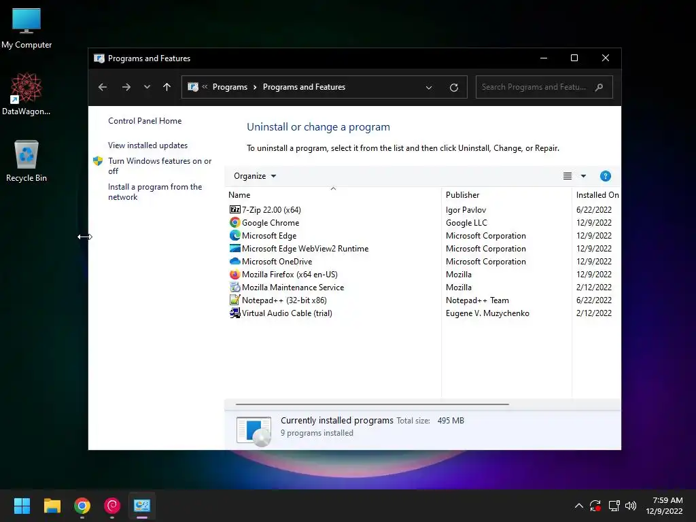Select the 7-Zip 22.00 (x64) icon
The height and width of the screenshot is (522, 696).
234,209
